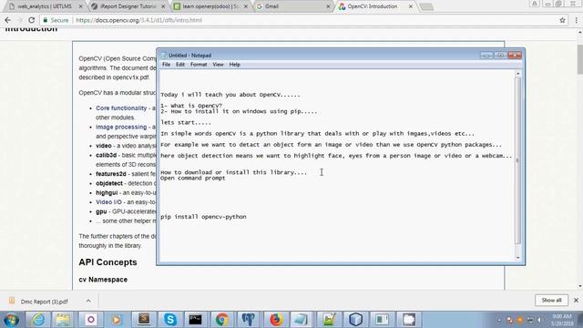Switch to learn openerp(odoo) tab

click(211, 6)
